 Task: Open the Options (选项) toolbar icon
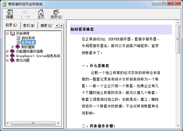coord(56,12)
